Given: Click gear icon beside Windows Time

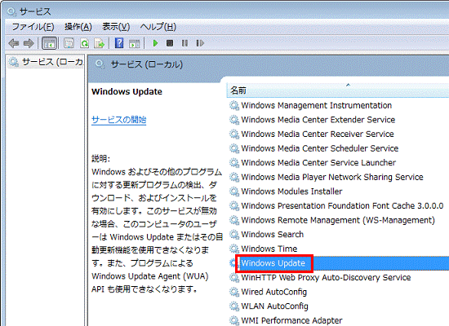Looking at the screenshot, I should [x=234, y=249].
